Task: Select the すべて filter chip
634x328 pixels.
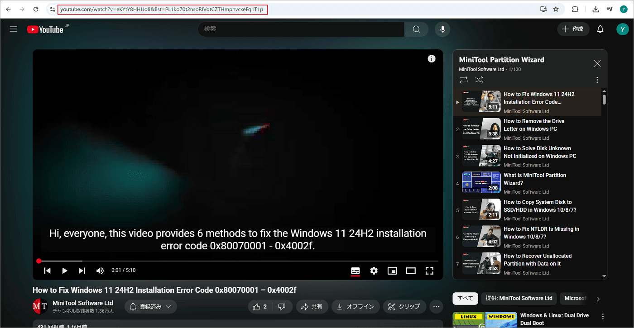Action: (465, 299)
